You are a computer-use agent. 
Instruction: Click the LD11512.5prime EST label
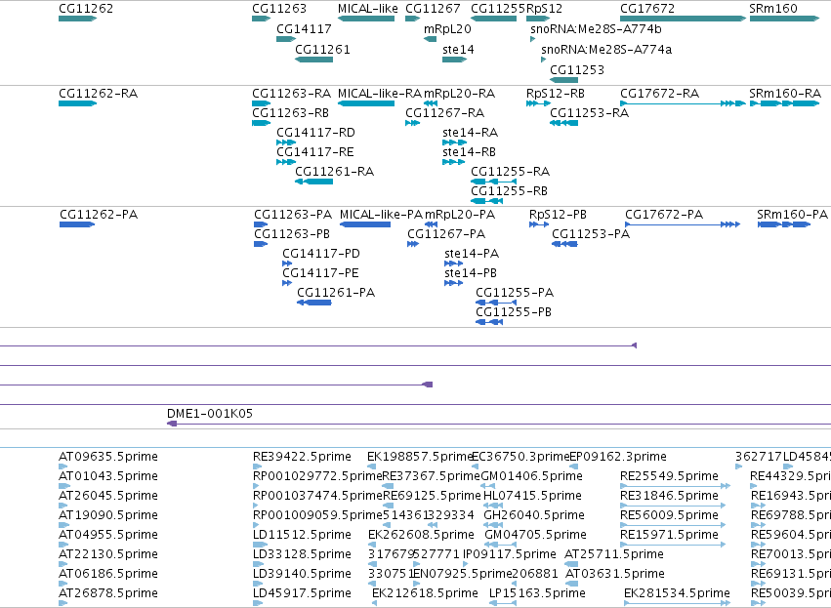(x=302, y=535)
